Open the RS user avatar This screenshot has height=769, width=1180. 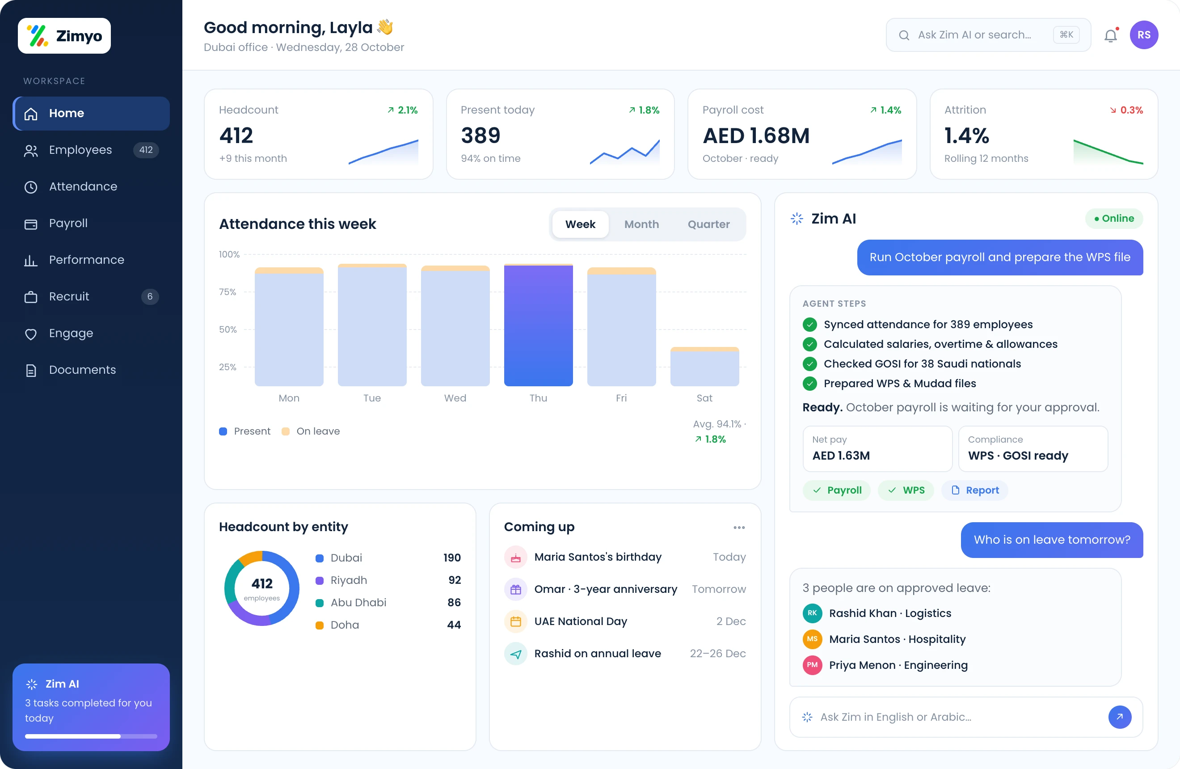[x=1144, y=35]
